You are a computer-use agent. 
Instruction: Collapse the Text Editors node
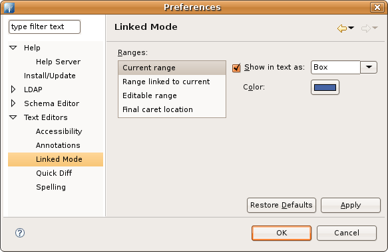click(13, 117)
